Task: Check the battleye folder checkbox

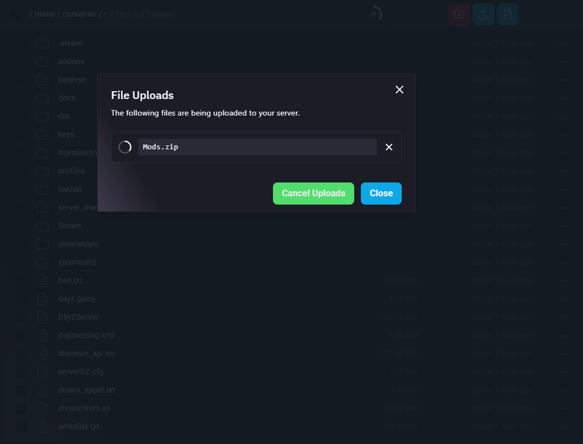Action: pyautogui.click(x=22, y=80)
